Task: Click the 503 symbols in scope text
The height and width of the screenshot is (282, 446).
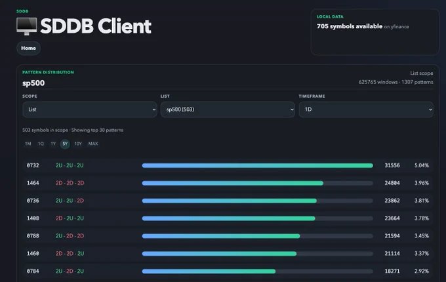Action: pyautogui.click(x=45, y=131)
